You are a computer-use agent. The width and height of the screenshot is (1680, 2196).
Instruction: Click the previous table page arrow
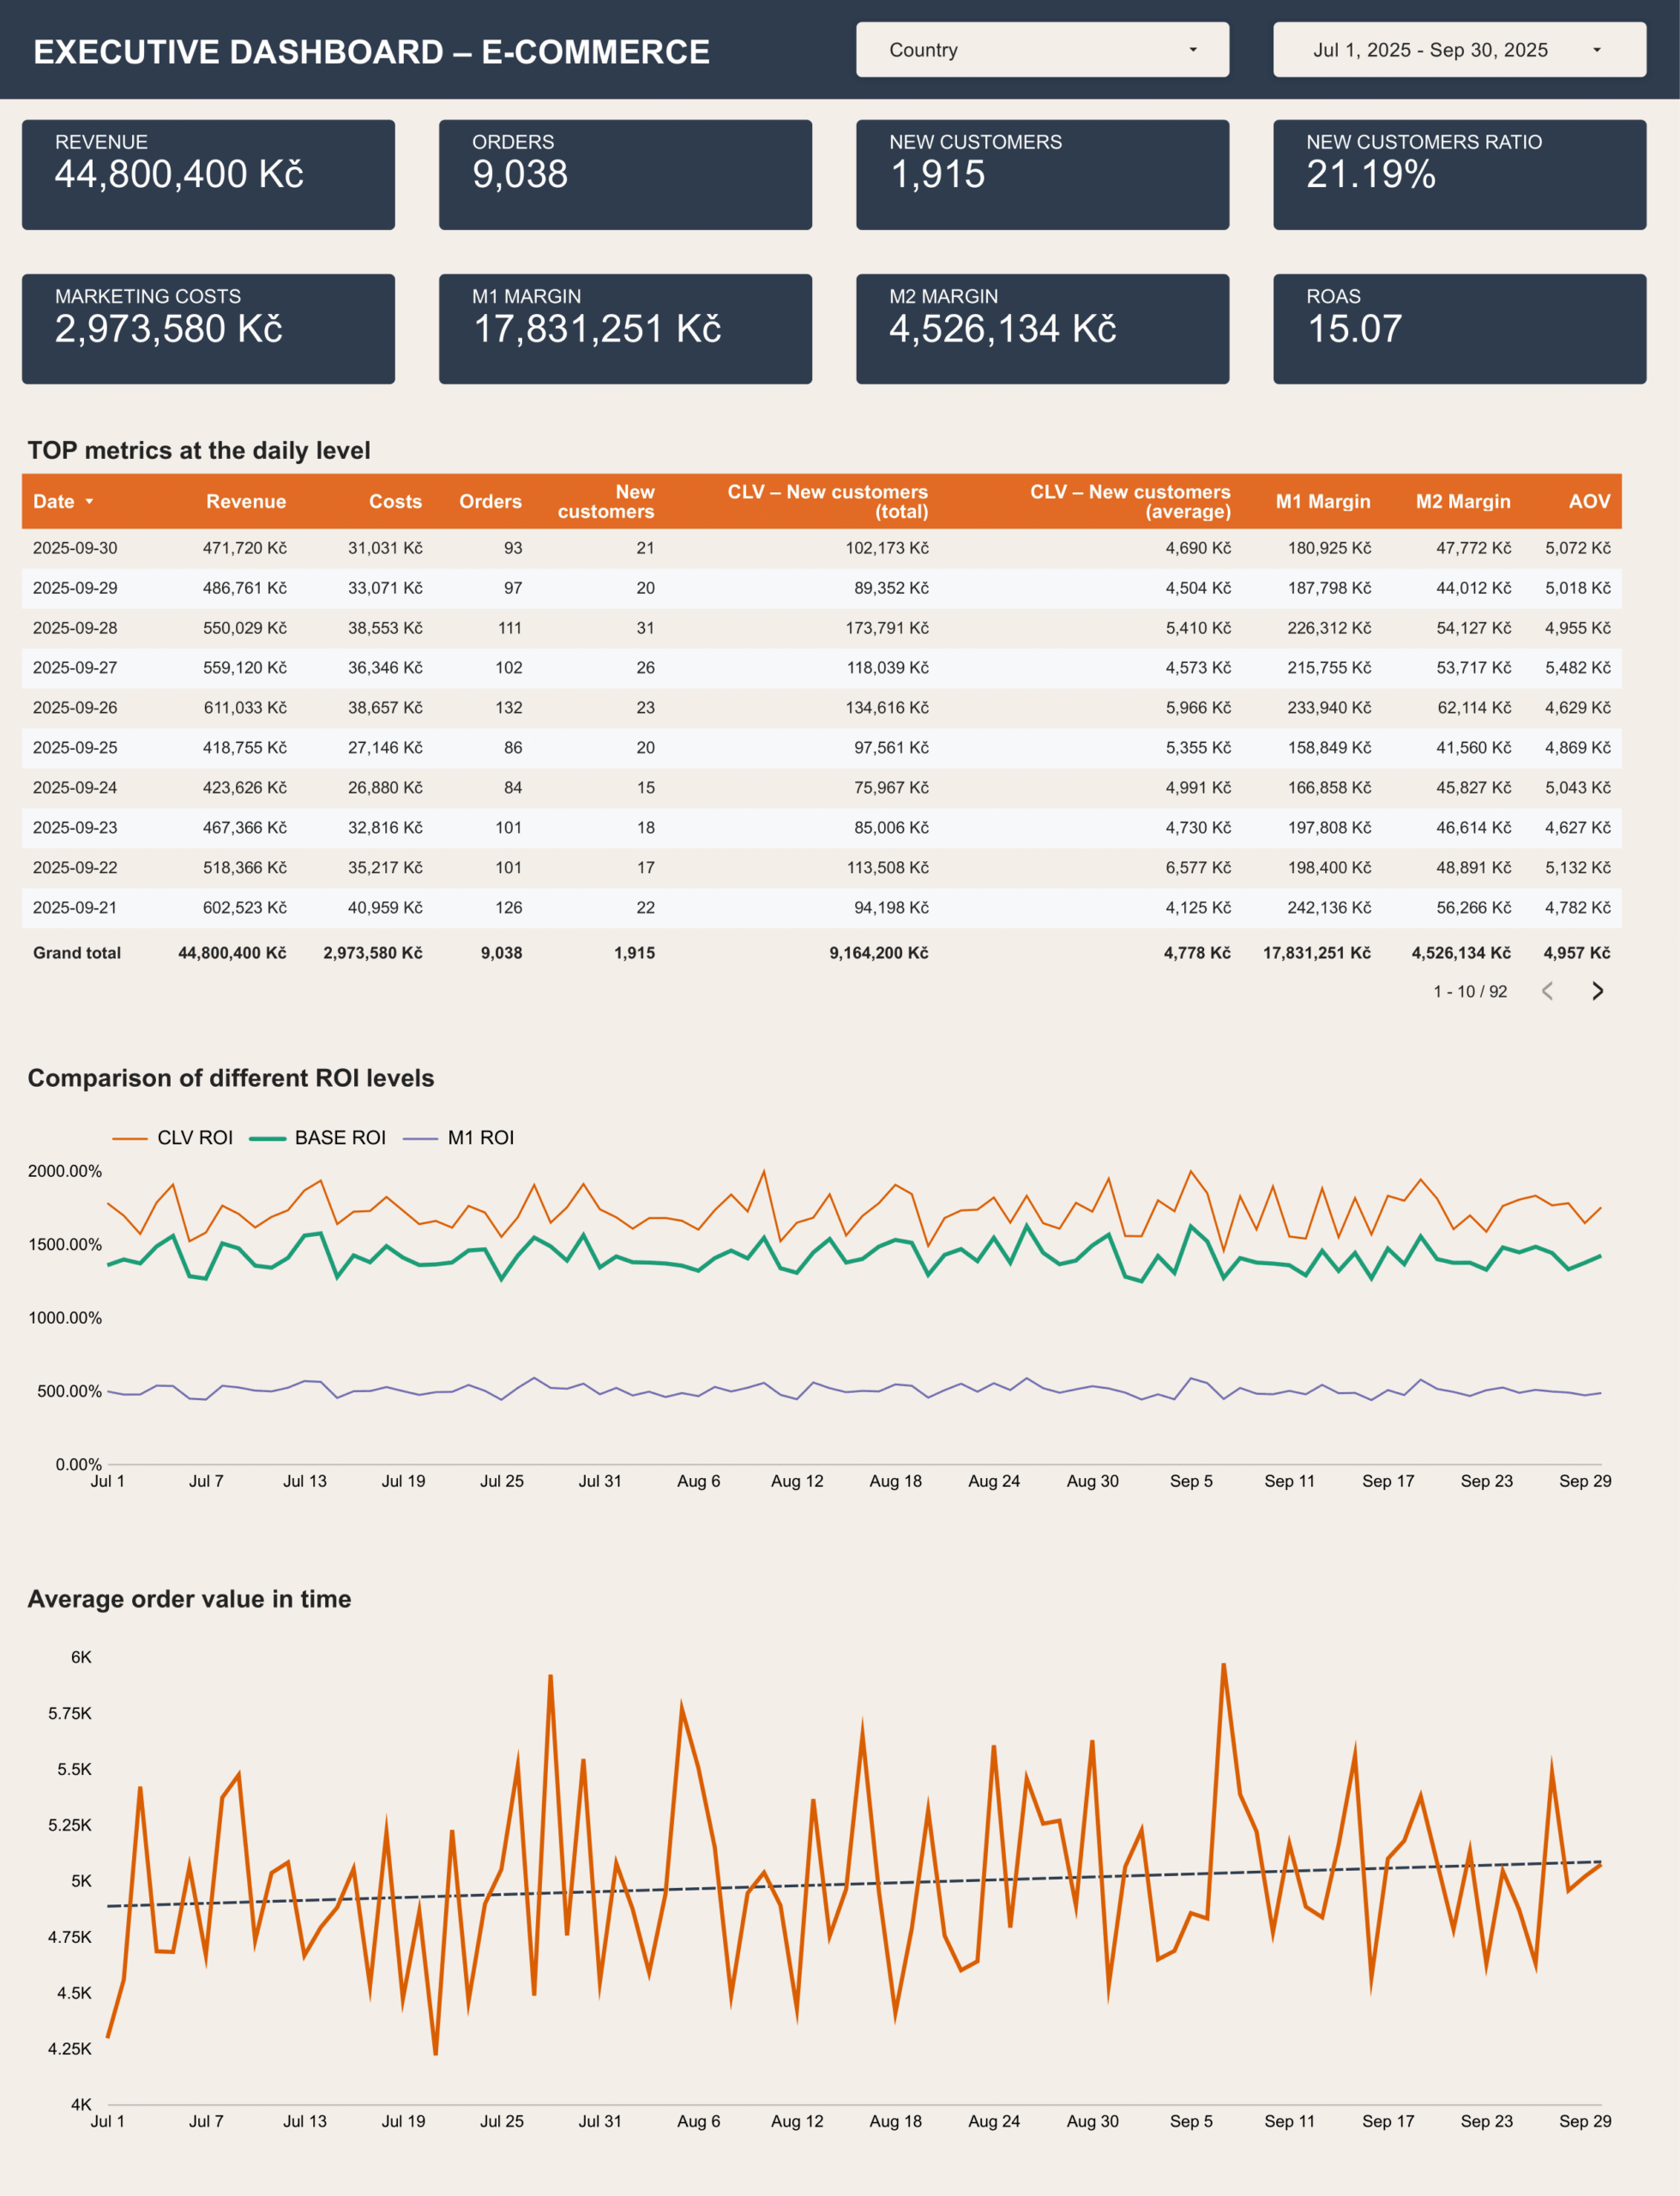pos(1547,991)
